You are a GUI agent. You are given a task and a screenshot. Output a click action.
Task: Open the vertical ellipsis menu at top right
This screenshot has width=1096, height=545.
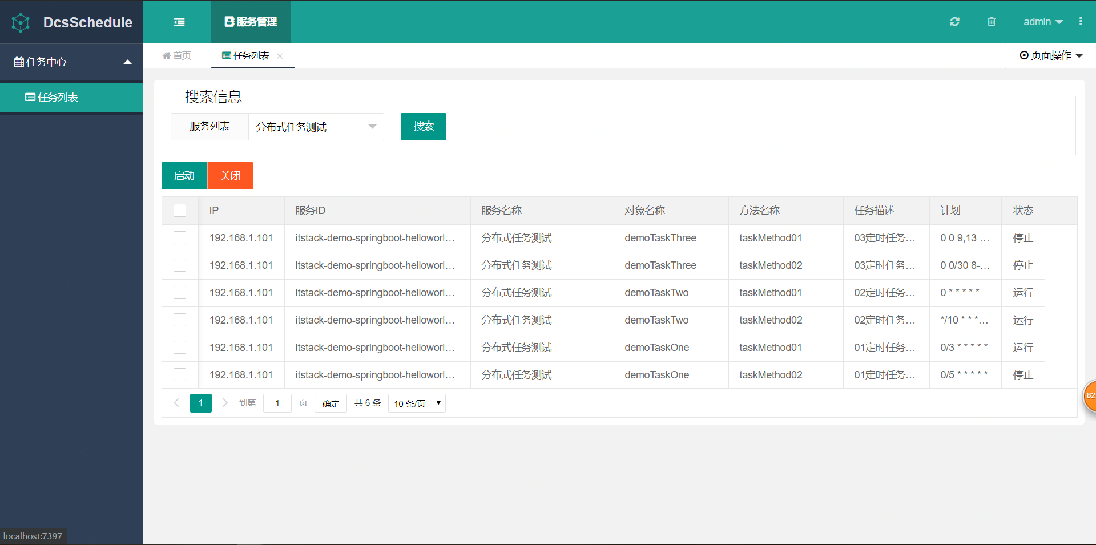tap(1081, 21)
